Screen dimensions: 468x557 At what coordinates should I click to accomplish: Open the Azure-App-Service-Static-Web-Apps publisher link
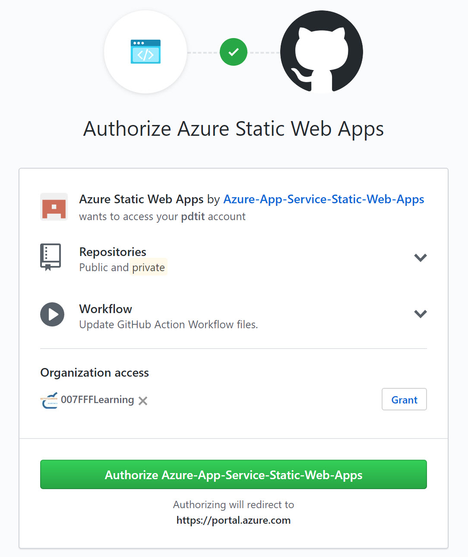click(323, 199)
